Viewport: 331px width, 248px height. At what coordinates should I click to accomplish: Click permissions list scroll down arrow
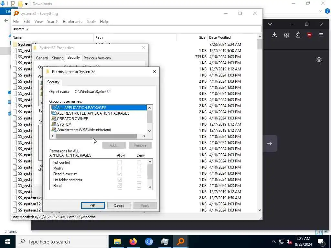(150, 187)
